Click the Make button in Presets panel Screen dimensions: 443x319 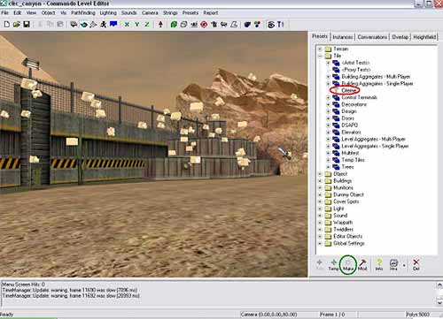tap(348, 264)
